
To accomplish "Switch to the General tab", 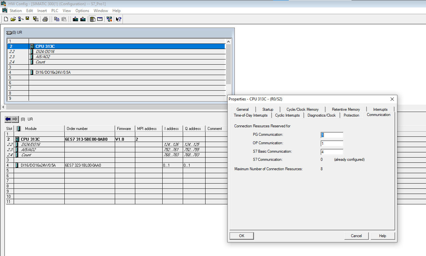I will pos(243,109).
